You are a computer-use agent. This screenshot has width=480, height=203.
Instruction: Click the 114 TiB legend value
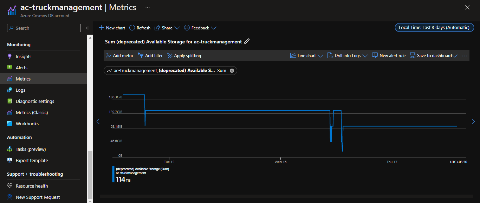coord(123,180)
